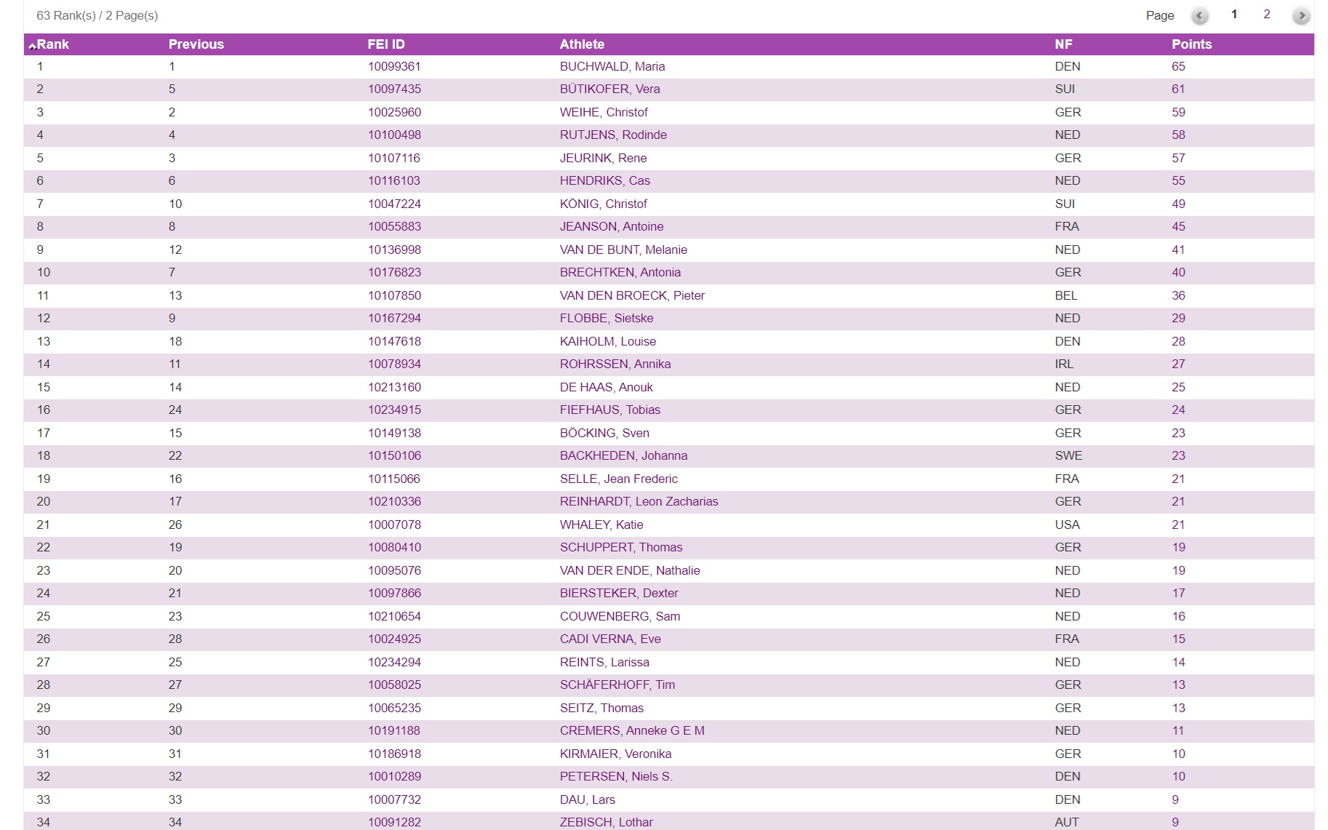Go to the previous page using arrow icon
This screenshot has width=1328, height=830.
coord(1200,15)
